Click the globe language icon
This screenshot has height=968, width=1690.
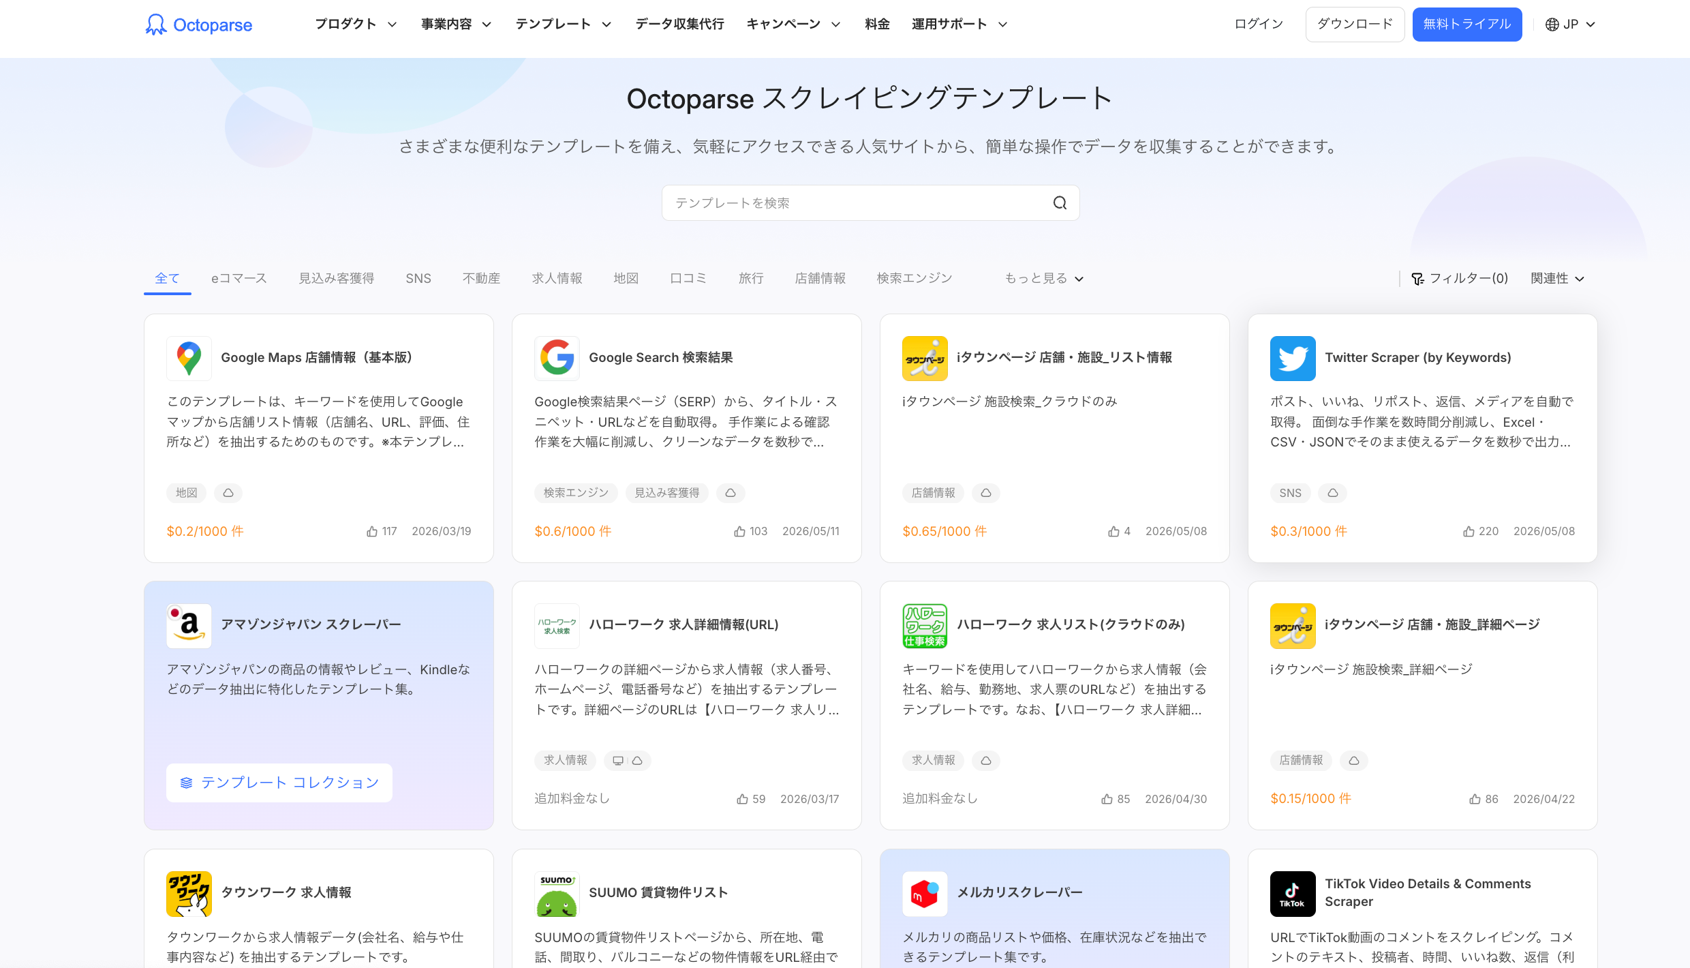pos(1552,25)
